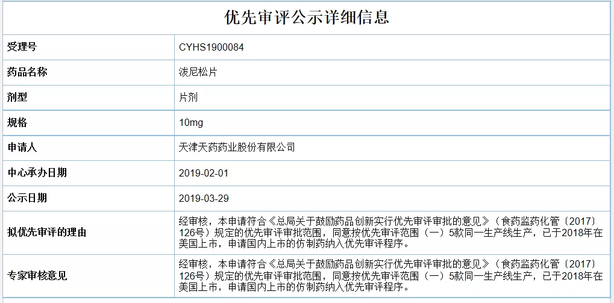Screen dimensions: 614x303
Task: Click the dosage form value 片剂
Action: (x=188, y=97)
